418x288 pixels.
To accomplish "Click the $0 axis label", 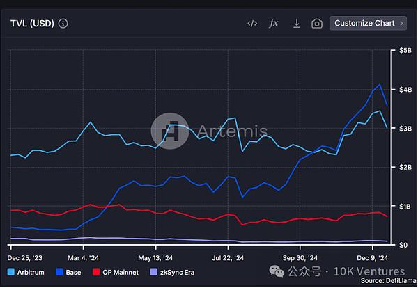I will [403, 245].
